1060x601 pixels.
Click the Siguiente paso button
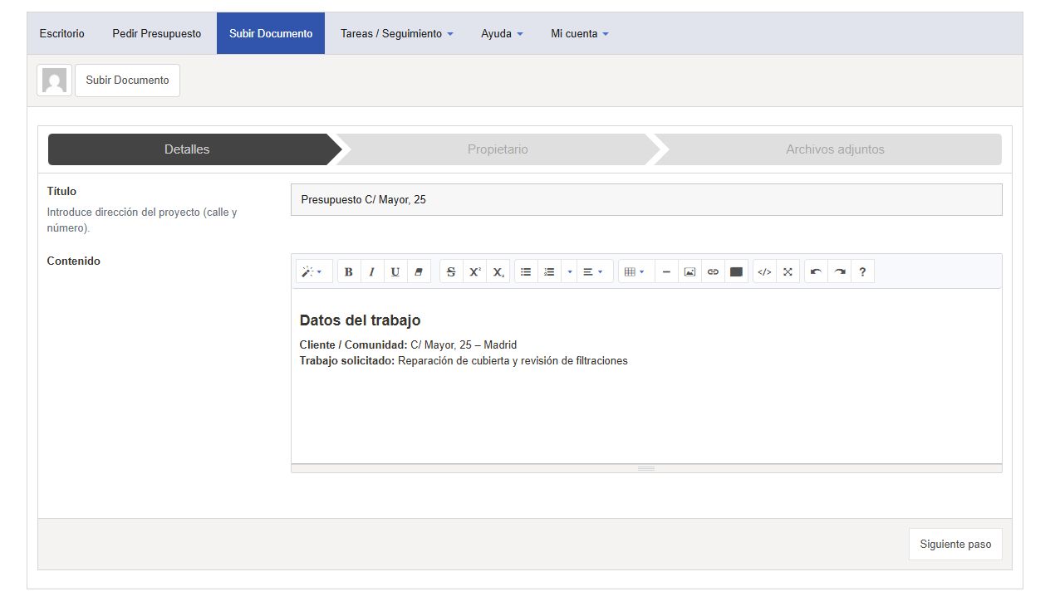point(954,544)
